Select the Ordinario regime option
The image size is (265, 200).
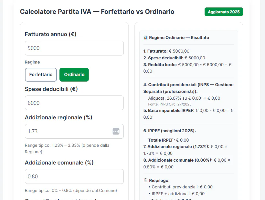pos(74,75)
